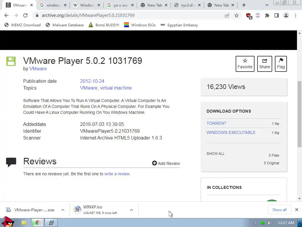Flag this item
Viewport: 302px width, 227px height.
[281, 64]
